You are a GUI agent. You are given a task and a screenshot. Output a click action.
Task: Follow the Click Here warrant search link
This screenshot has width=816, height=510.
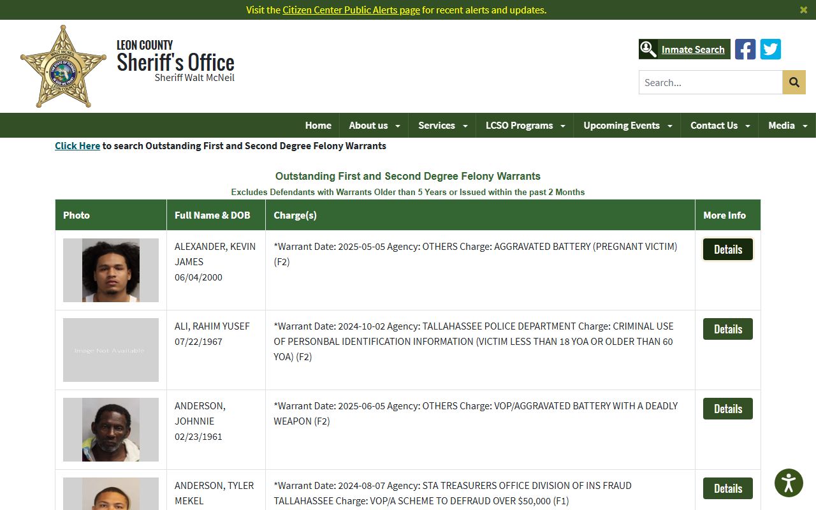pyautogui.click(x=77, y=146)
